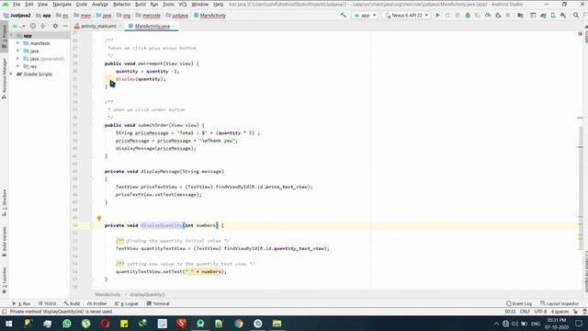
Task: Open Project Structure folder icon in toolbar
Action: [521, 16]
